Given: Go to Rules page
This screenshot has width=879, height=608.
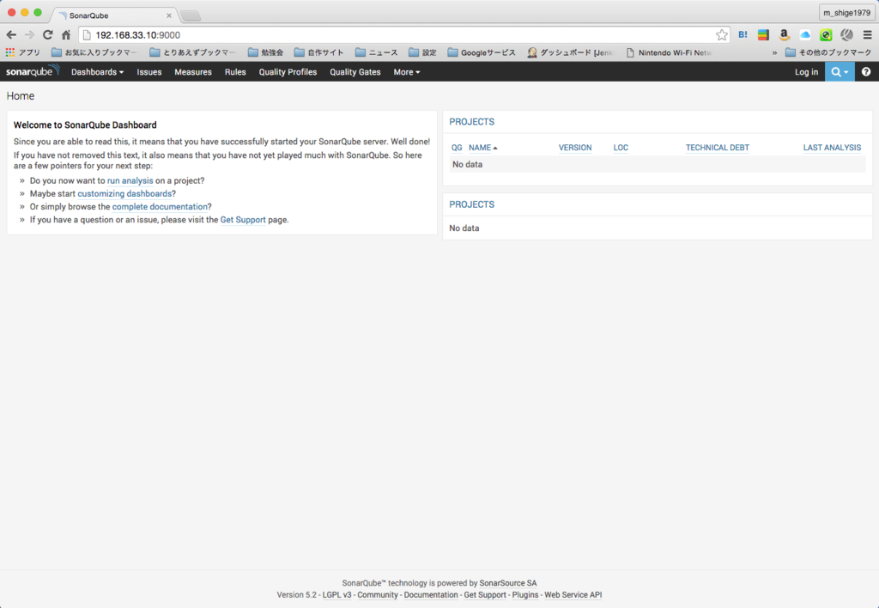Looking at the screenshot, I should coord(235,72).
